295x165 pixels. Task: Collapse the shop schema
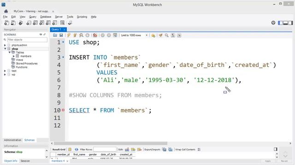(x=5, y=49)
